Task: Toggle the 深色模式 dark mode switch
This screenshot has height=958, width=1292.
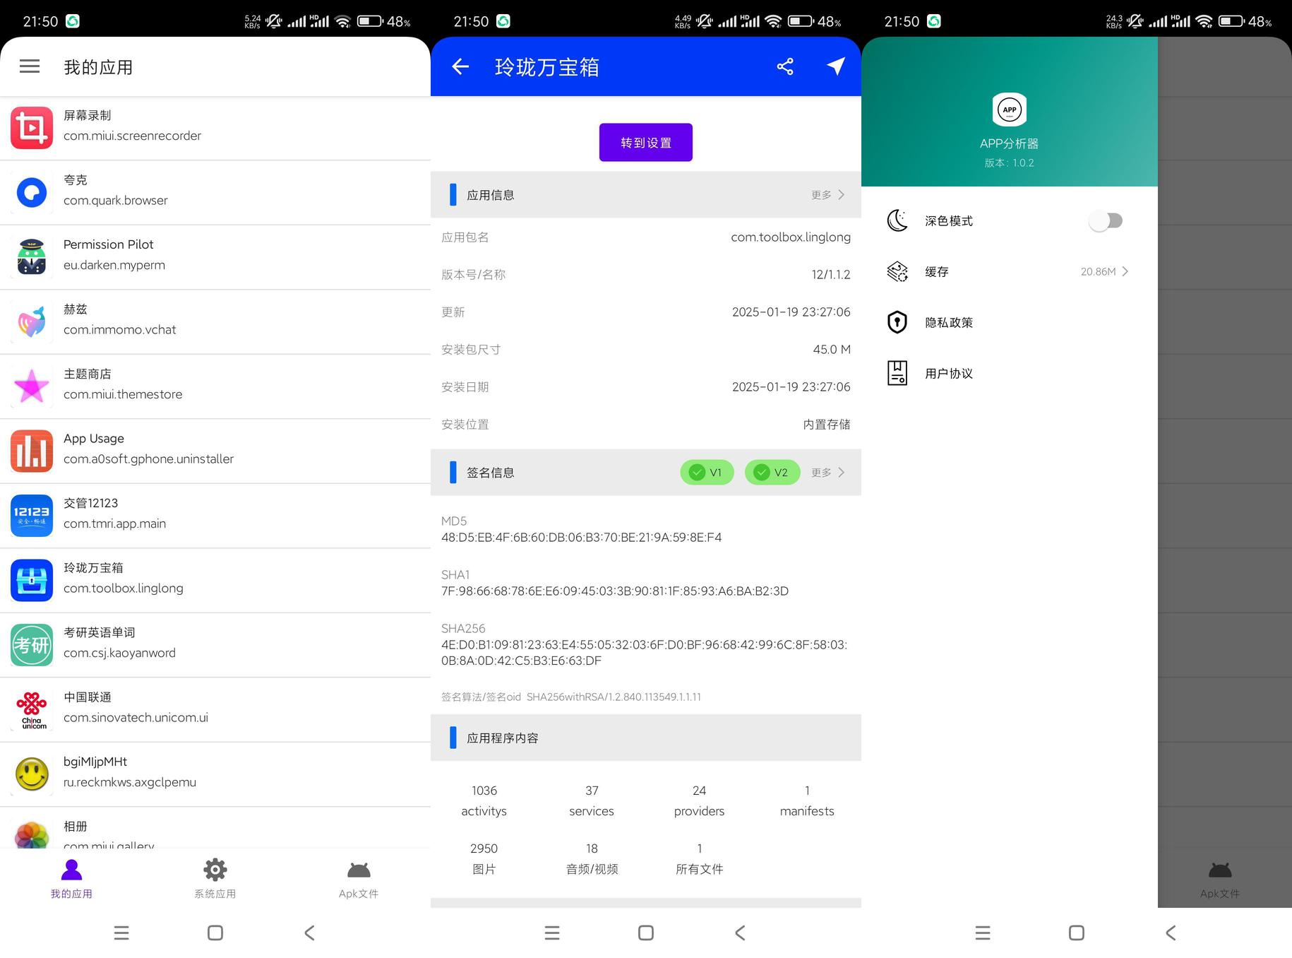Action: [1106, 220]
